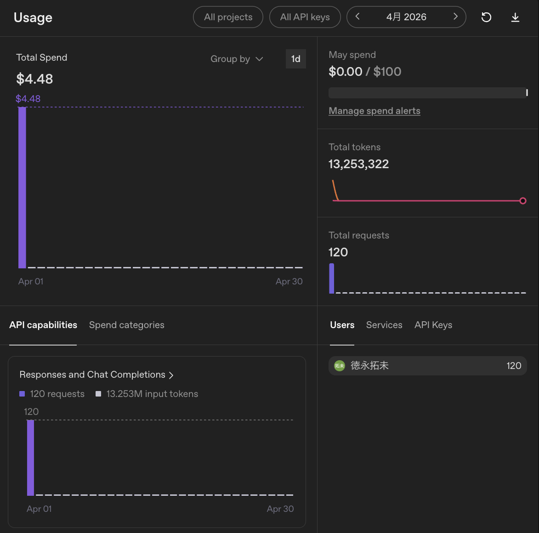This screenshot has width=539, height=533.
Task: Click the 德永拓未 user row
Action: coord(428,366)
